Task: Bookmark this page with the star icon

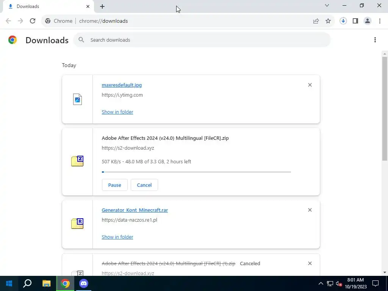Action: [x=328, y=21]
